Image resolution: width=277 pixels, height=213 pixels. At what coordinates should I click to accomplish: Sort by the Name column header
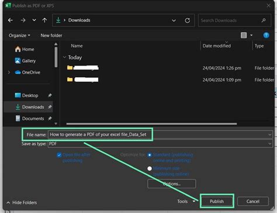77,46
